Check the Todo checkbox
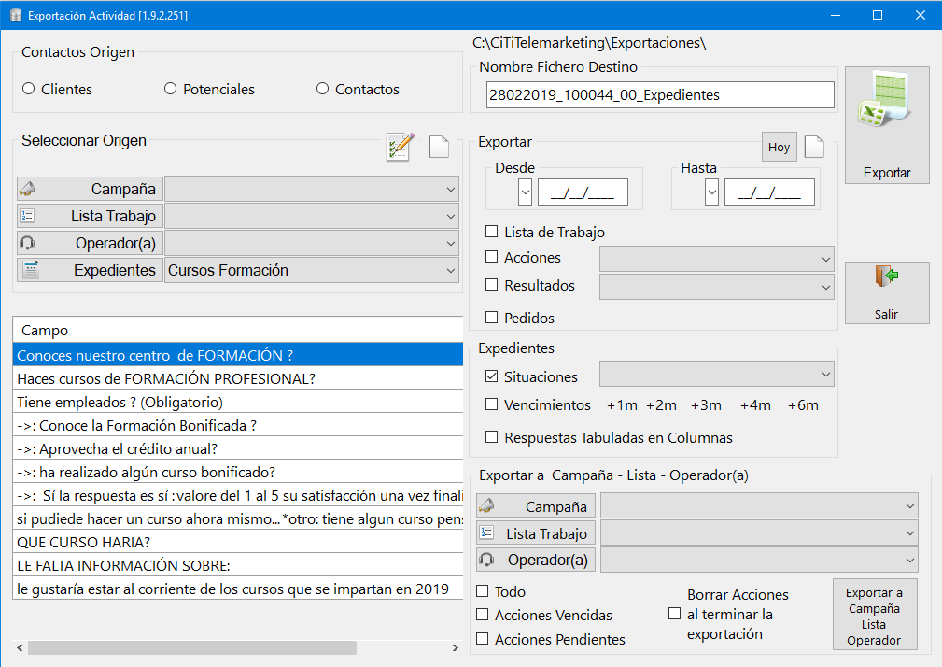This screenshot has width=942, height=667. 482,591
